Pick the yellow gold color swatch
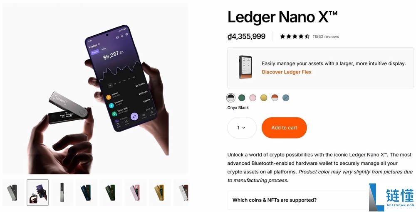Screen dimensions: 416x212 pos(264,98)
